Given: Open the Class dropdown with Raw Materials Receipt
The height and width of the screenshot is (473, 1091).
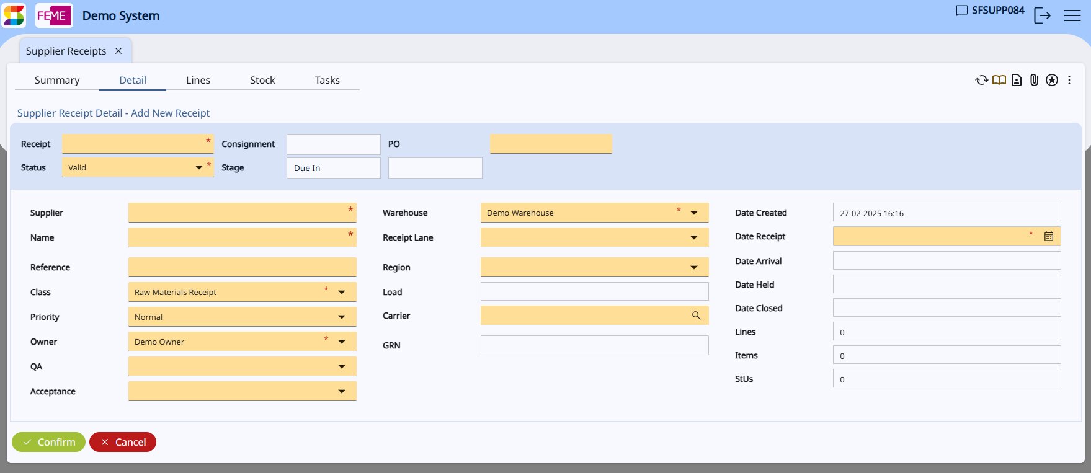Looking at the screenshot, I should click(342, 292).
